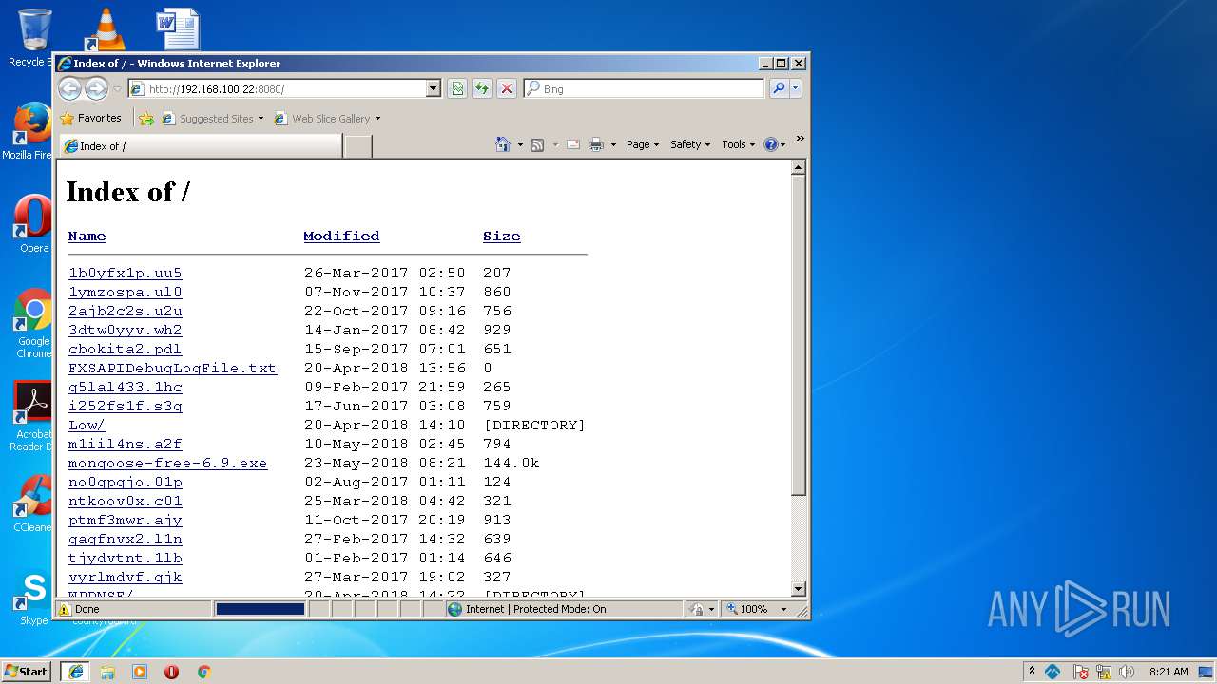Expand Tools menu dropdown

[x=738, y=144]
